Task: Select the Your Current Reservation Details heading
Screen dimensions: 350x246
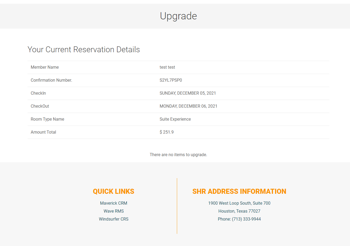Action: [x=84, y=49]
